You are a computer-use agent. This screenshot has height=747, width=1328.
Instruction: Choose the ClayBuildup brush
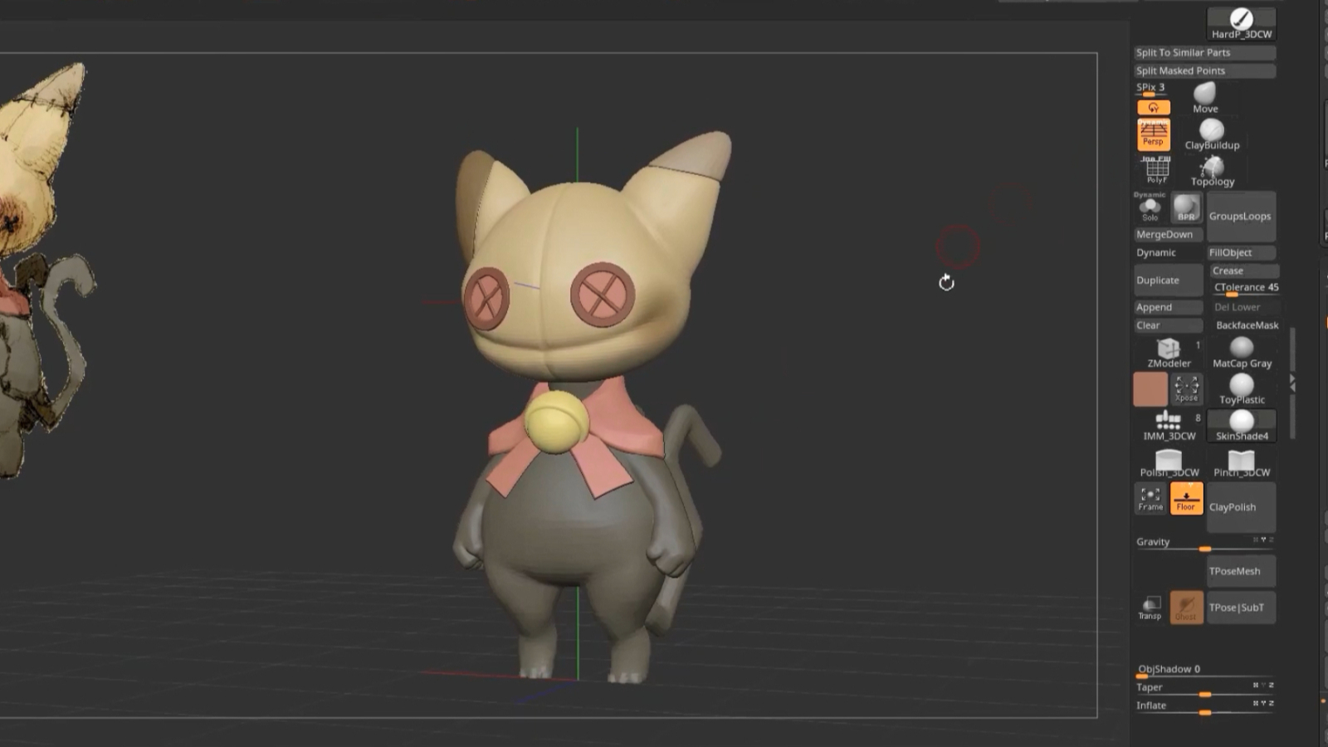click(1212, 134)
